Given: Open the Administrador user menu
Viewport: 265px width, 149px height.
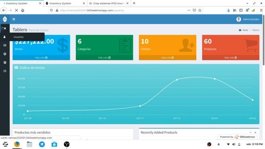Looking at the screenshot, I should (248, 19).
